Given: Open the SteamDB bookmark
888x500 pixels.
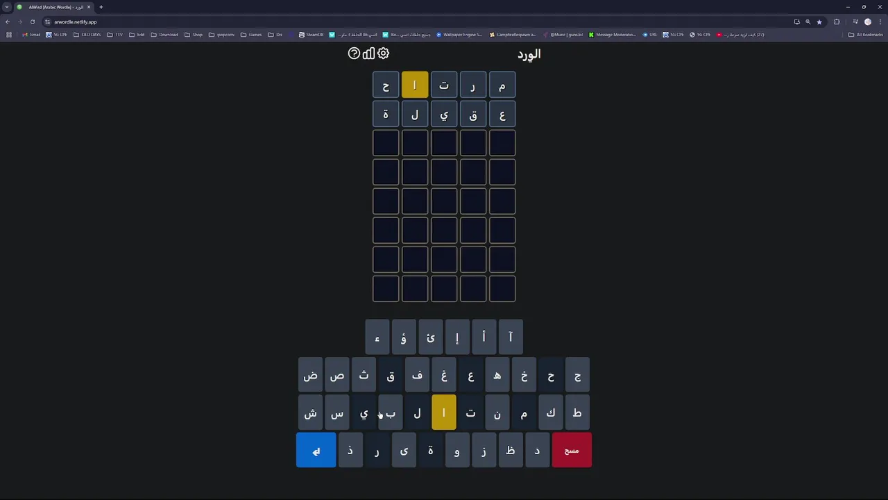Looking at the screenshot, I should pos(311,35).
